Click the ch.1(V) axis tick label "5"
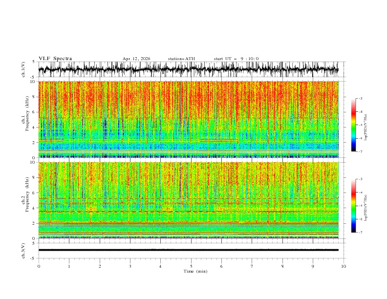This screenshot has height=299, width=387. (34, 62)
